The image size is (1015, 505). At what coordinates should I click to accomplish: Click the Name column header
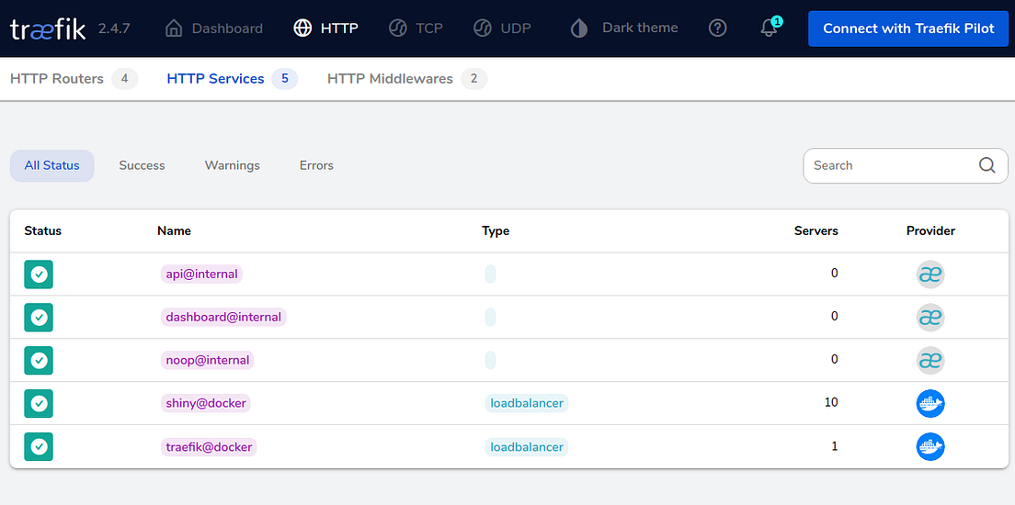tap(174, 230)
